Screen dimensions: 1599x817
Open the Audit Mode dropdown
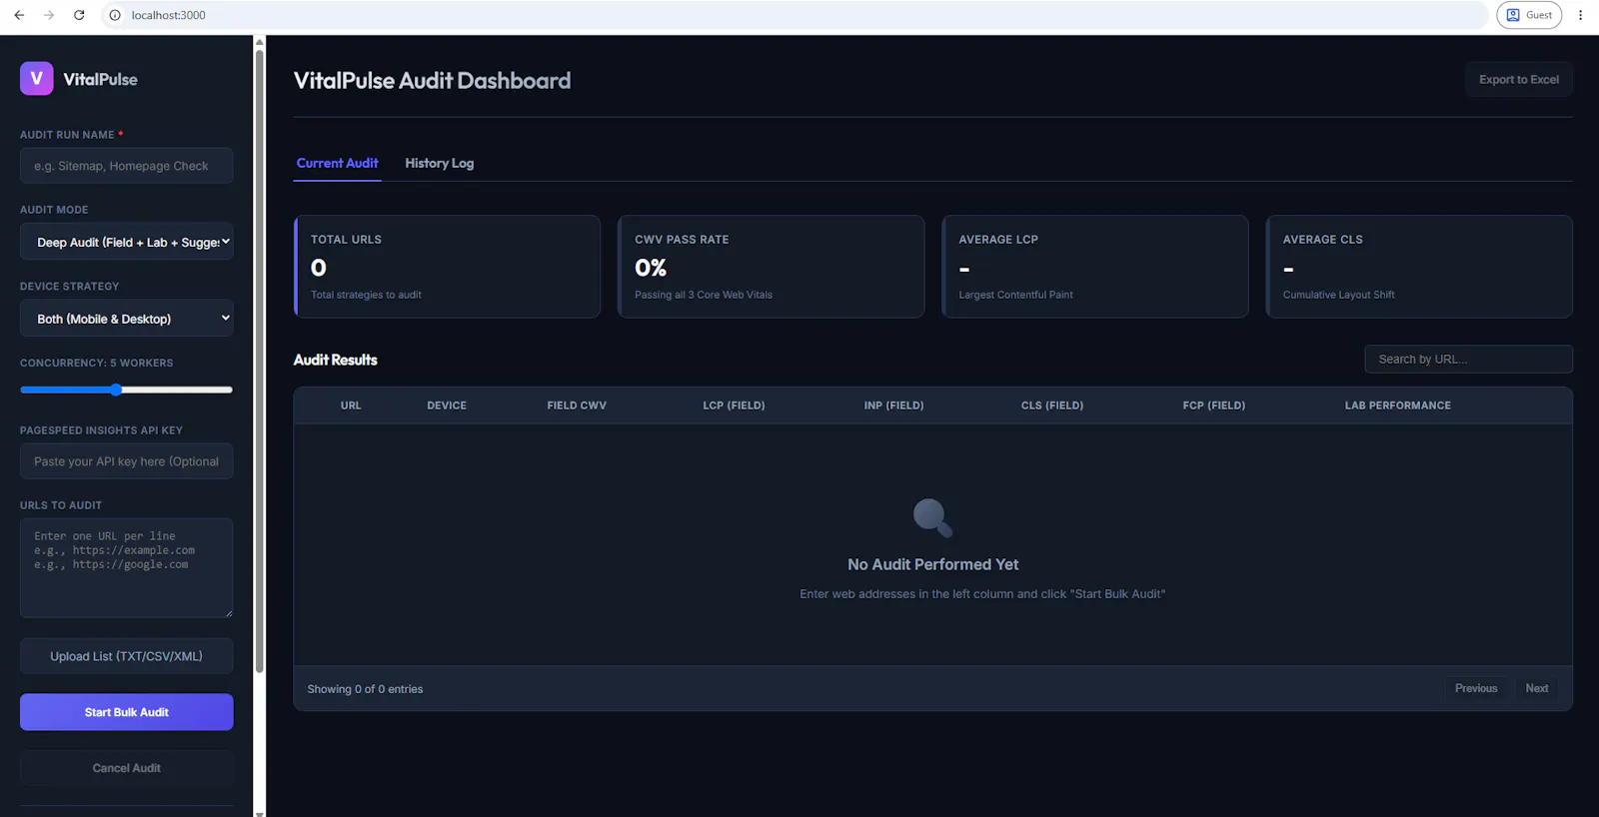127,242
